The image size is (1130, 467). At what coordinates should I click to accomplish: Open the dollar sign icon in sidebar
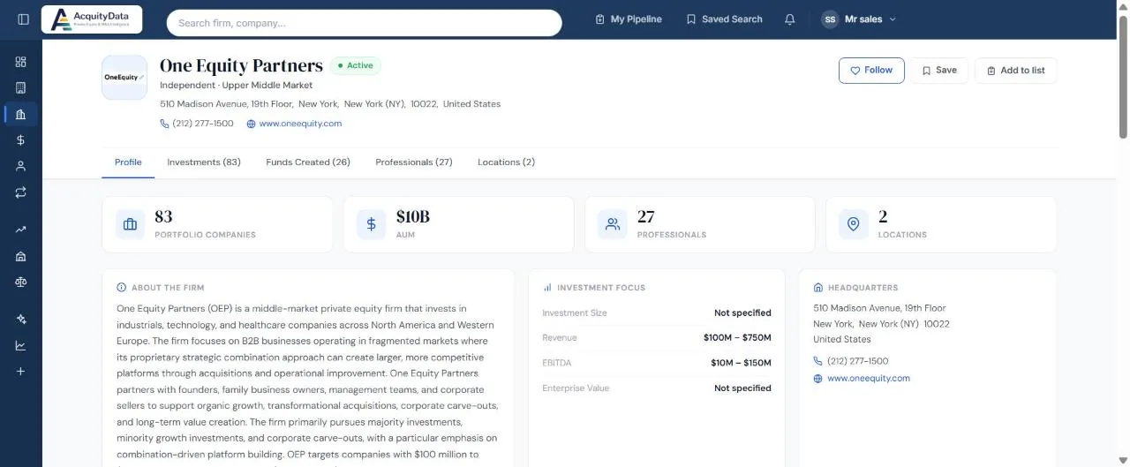(21, 140)
